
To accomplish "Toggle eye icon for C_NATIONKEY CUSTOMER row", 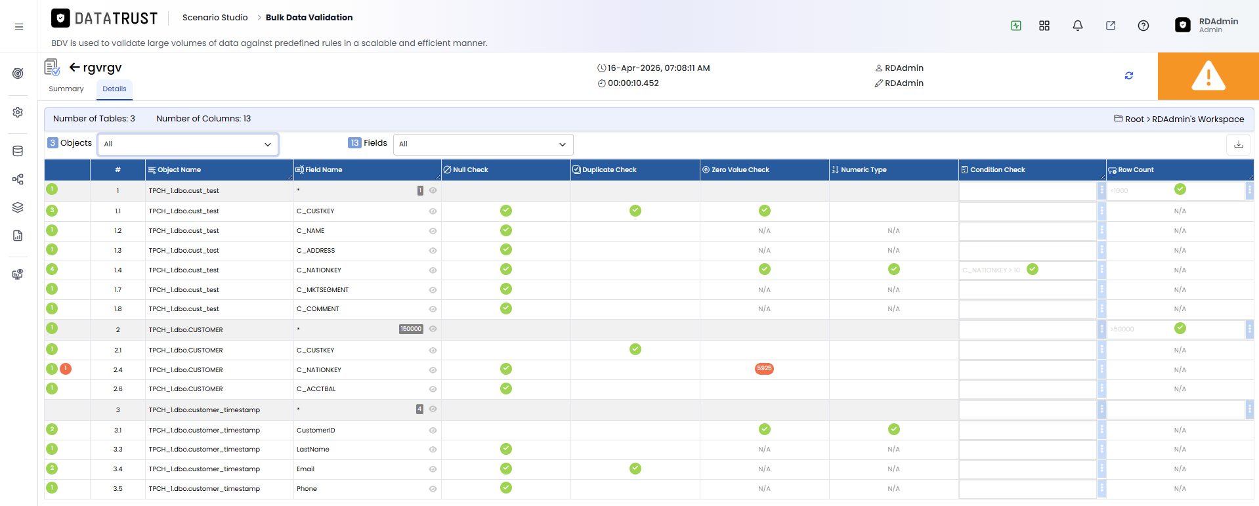I will tap(433, 370).
